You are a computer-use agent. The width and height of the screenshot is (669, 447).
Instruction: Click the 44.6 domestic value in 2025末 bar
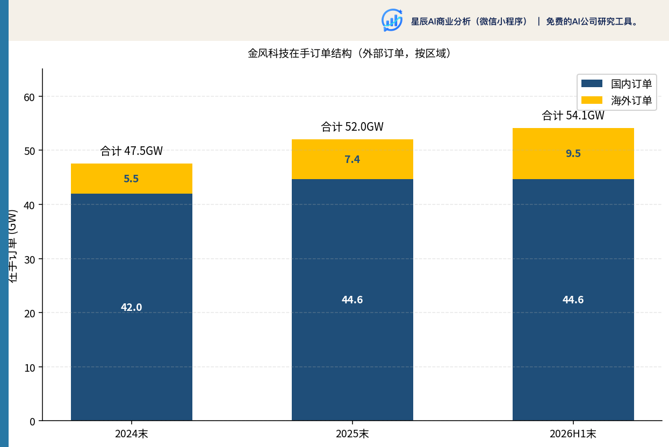click(x=353, y=300)
